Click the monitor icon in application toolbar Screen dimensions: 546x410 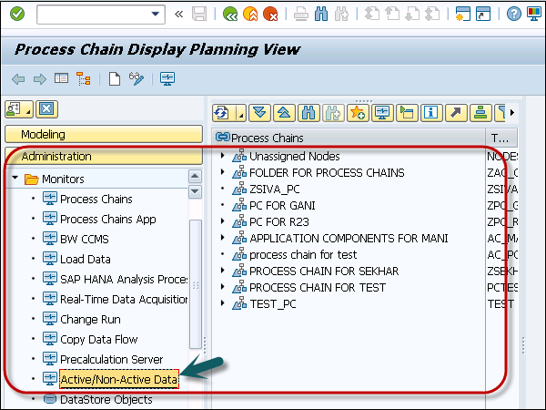pyautogui.click(x=167, y=78)
